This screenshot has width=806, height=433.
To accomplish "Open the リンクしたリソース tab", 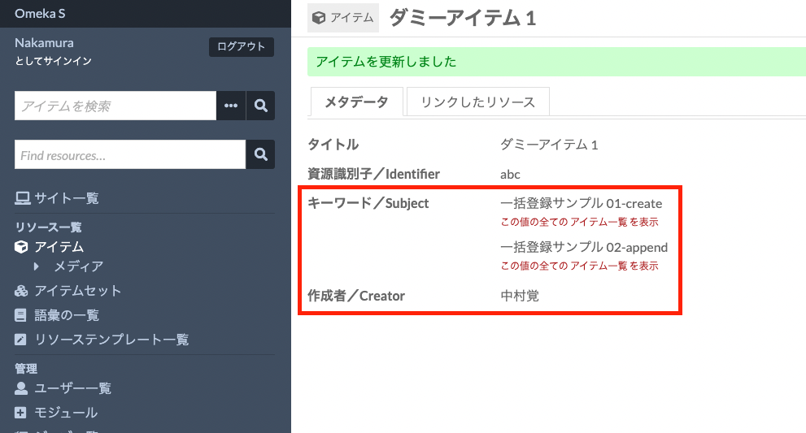I will (478, 102).
